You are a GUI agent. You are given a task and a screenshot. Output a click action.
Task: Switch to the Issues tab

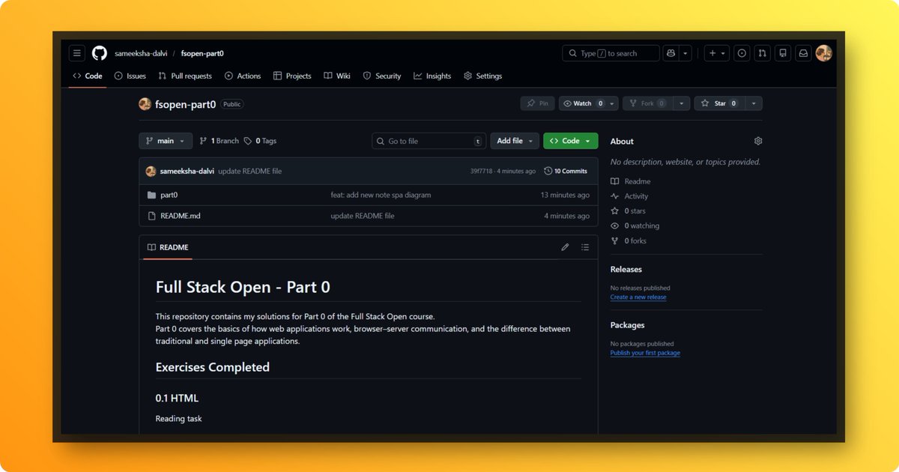130,76
